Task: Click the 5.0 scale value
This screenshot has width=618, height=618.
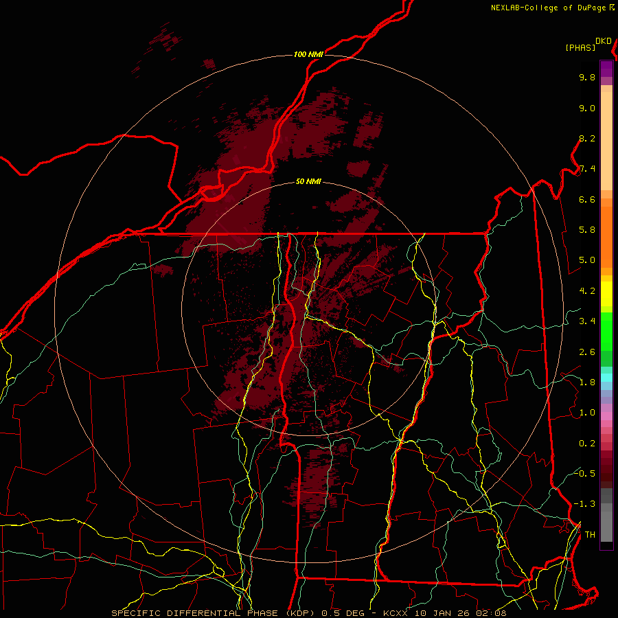Action: (x=587, y=260)
